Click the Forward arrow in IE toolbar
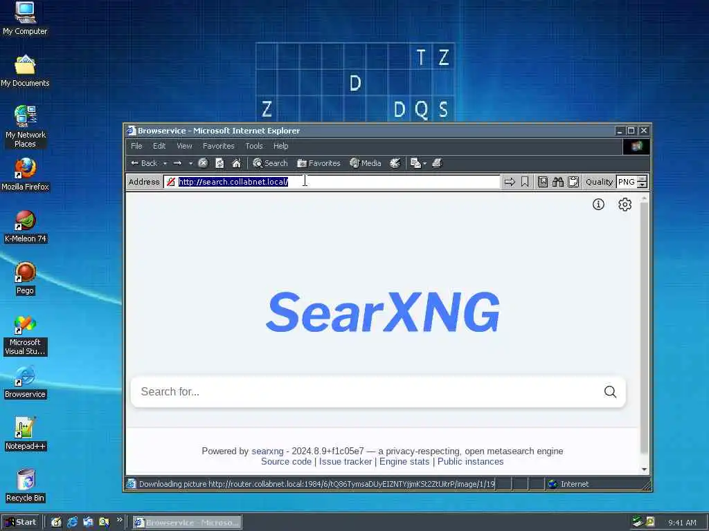 (x=178, y=163)
